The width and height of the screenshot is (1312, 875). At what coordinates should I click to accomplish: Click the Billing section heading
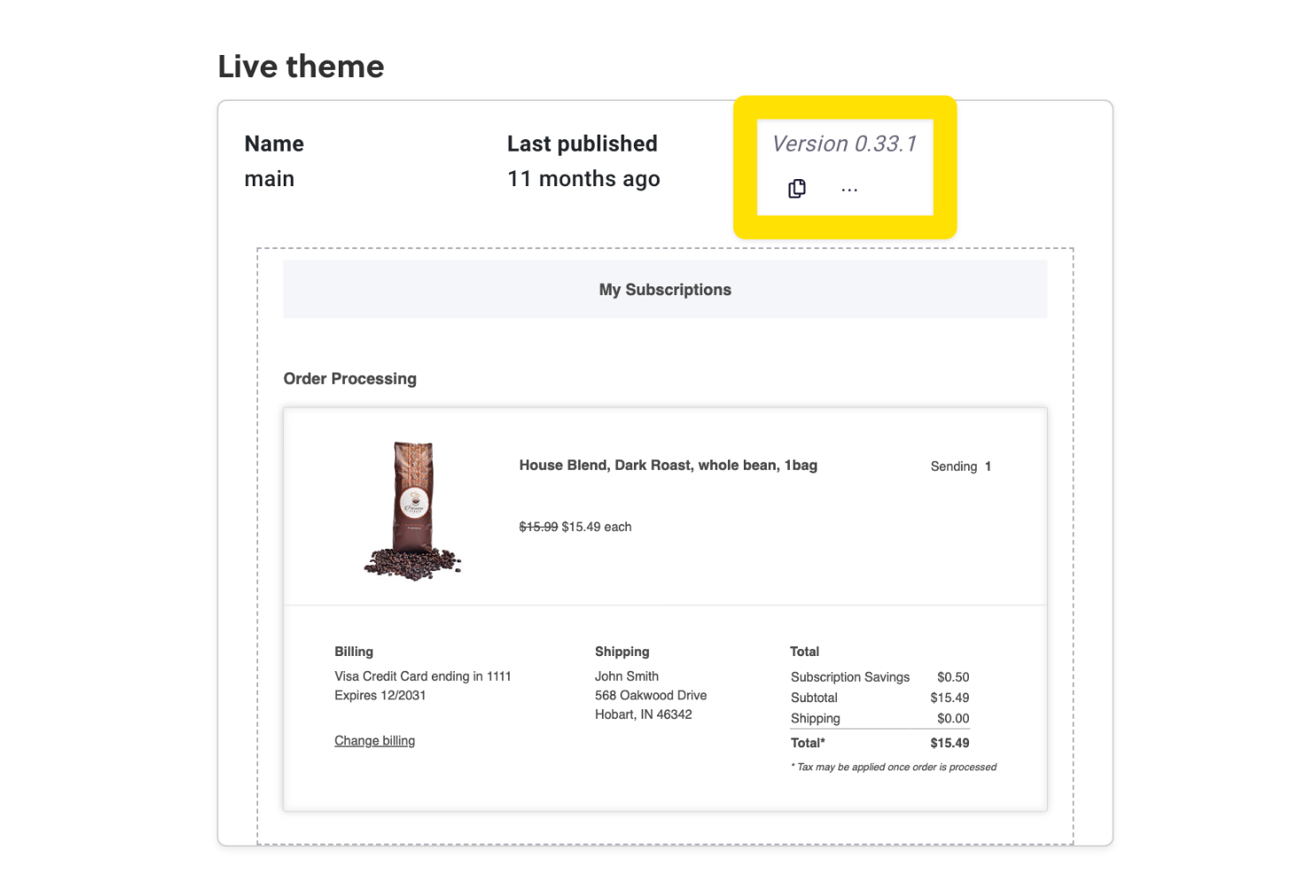click(x=353, y=651)
